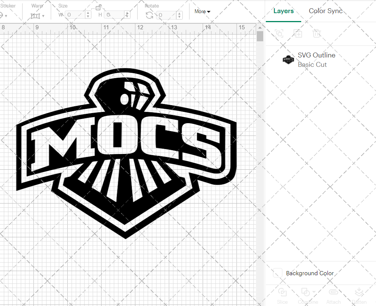Select the Layers tab

[x=284, y=11]
